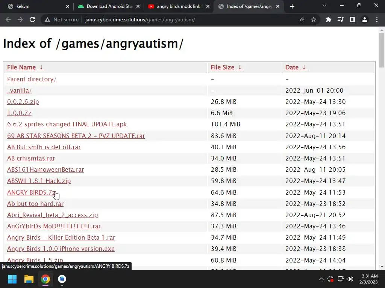The width and height of the screenshot is (385, 288).
Task: Sort by File Size column header
Action: [x=223, y=67]
